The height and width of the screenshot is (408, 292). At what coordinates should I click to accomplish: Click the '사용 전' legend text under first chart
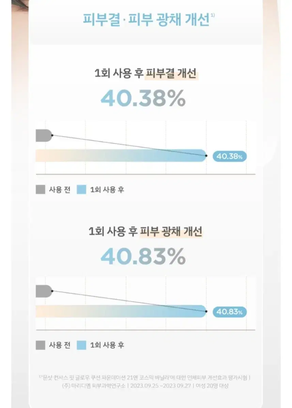(60, 190)
